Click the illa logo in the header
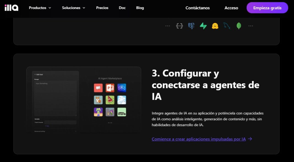294x162 pixels. [x=11, y=8]
